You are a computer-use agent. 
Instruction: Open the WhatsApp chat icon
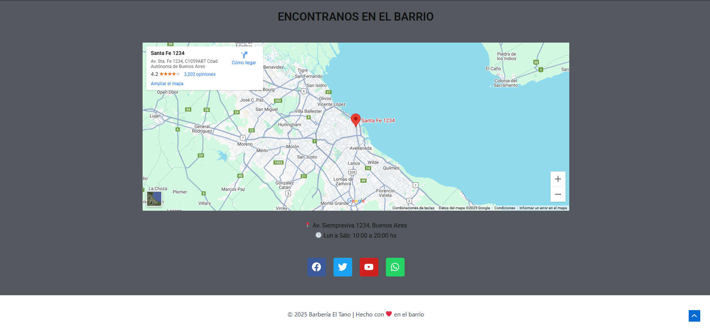pyautogui.click(x=395, y=267)
